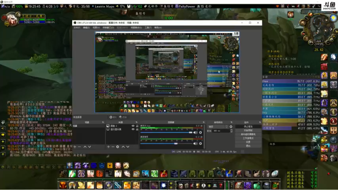This screenshot has height=190, width=338.
Task: Click the float icon on Controls dock header
Action: click(260, 122)
